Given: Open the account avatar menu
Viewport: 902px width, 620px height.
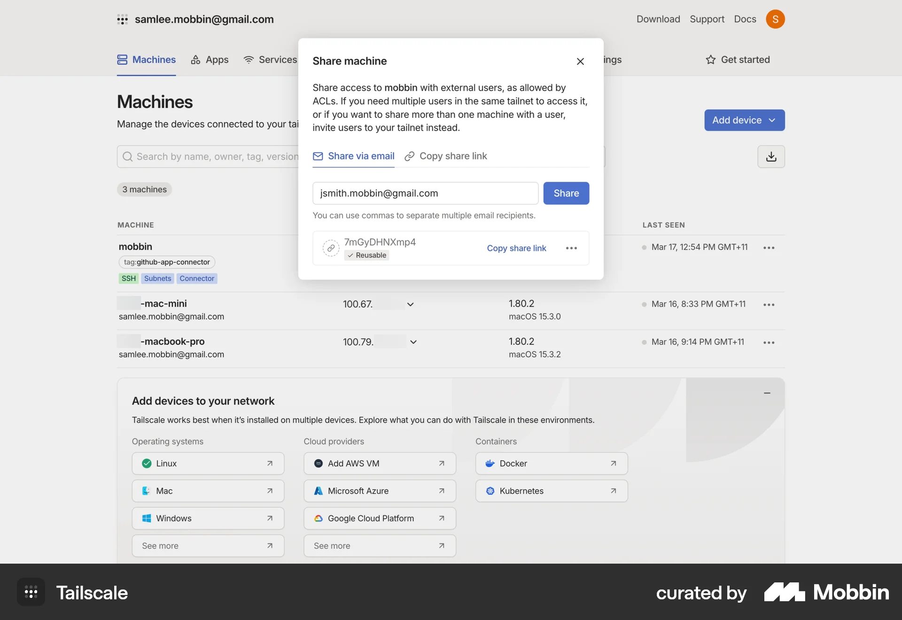Looking at the screenshot, I should point(776,19).
